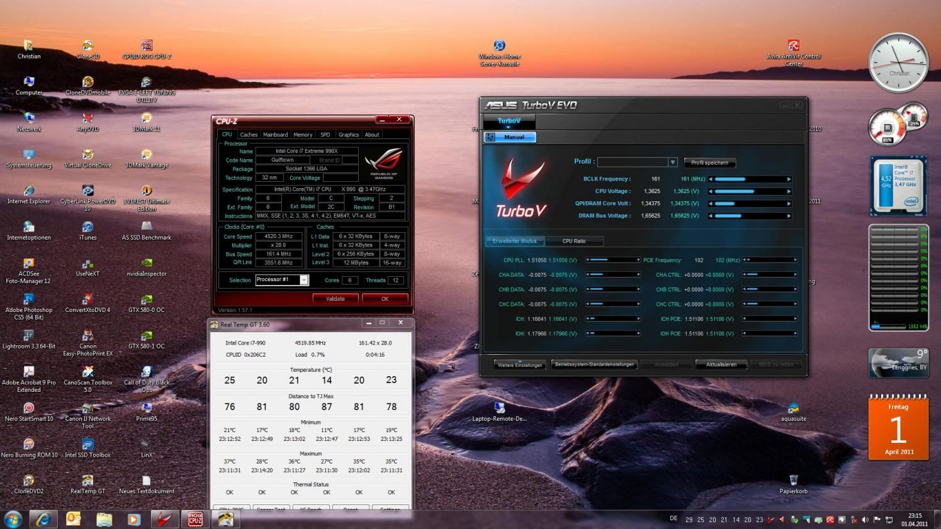
Task: Click the QPI/DRAM Core Volt slider
Action: click(750, 204)
